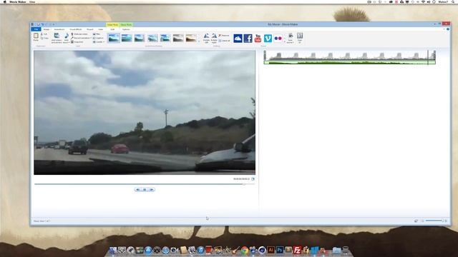The height and width of the screenshot is (257, 458).
Task: Apply the first AutoMovie theme thumbnail
Action: click(x=114, y=38)
